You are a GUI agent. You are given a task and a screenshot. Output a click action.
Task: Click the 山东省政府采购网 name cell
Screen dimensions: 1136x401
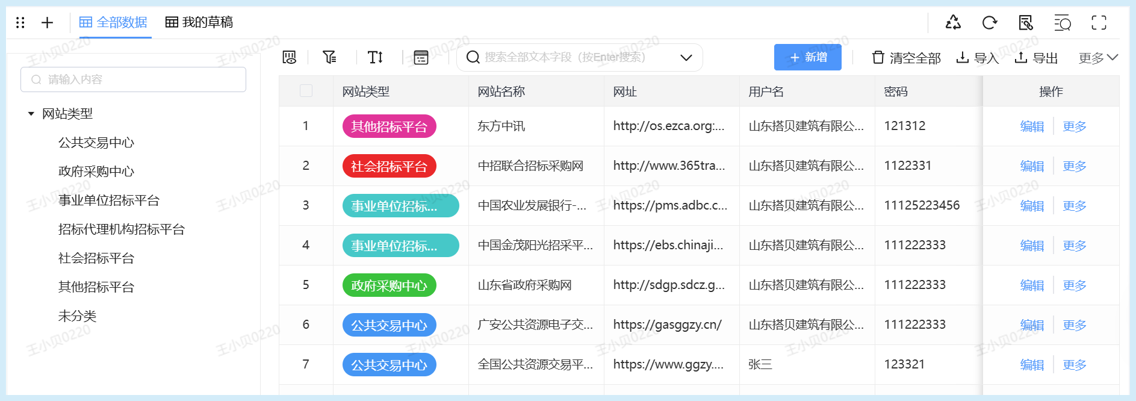(x=536, y=285)
